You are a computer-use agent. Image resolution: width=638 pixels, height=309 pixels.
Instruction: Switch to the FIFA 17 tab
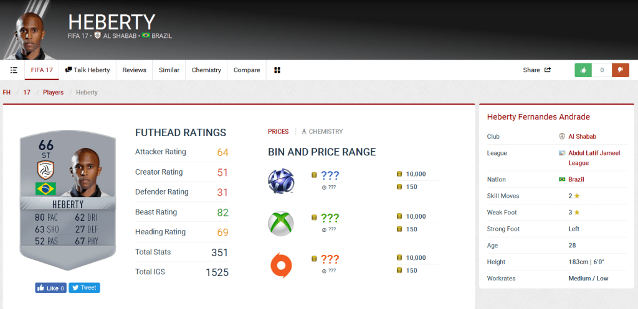pyautogui.click(x=42, y=70)
